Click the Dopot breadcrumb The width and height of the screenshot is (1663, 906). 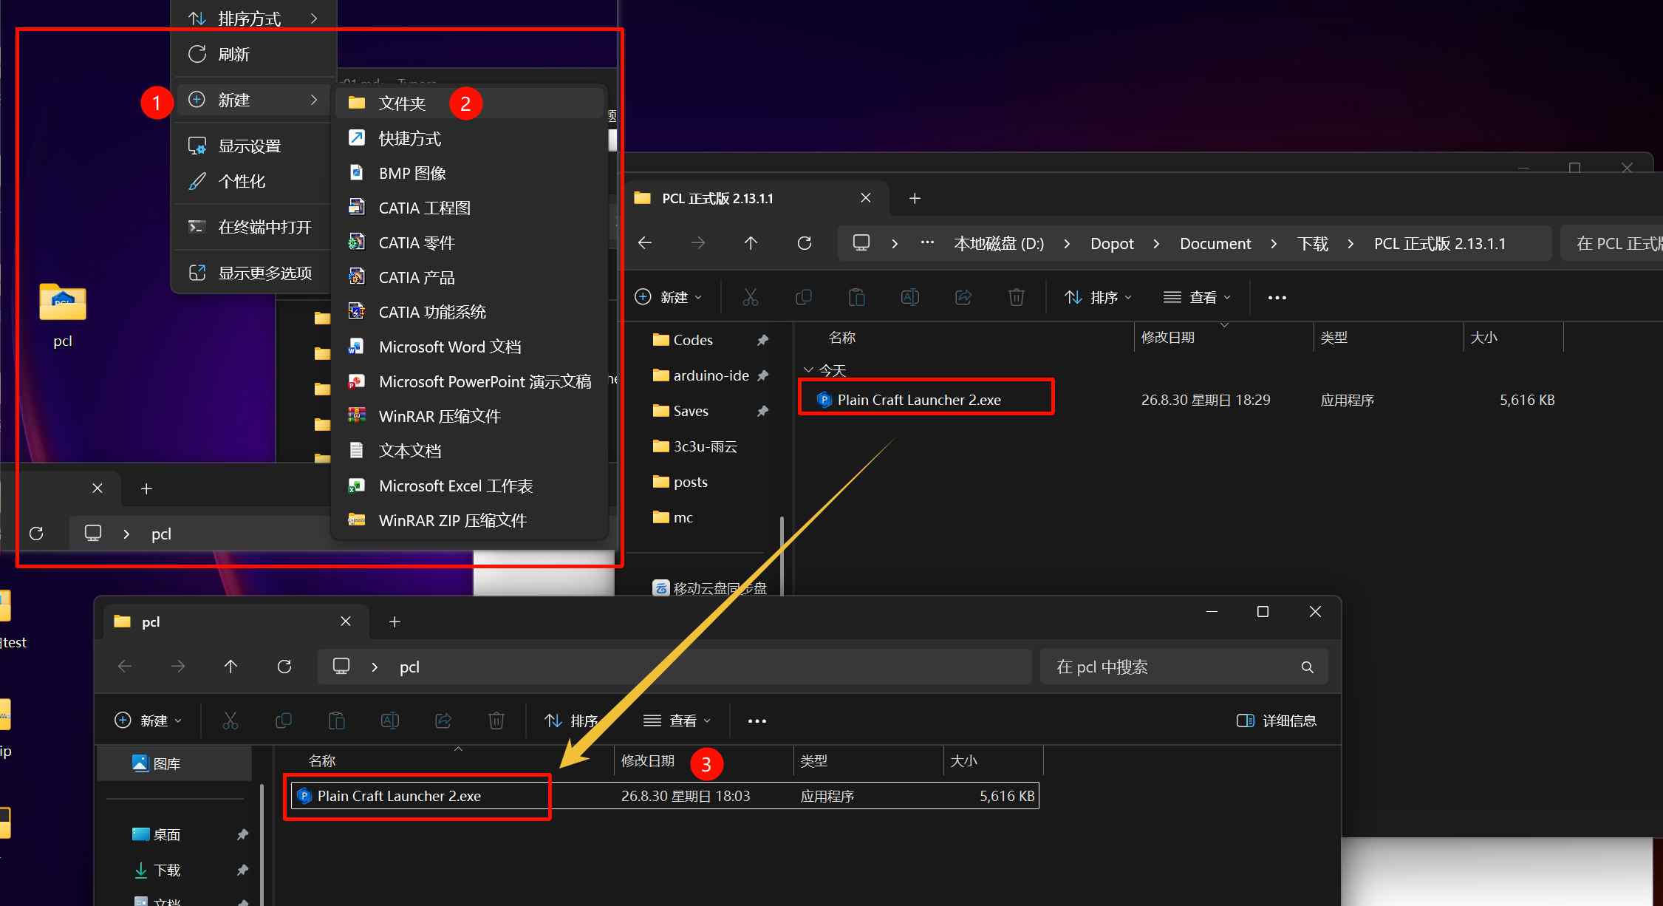coord(1112,243)
